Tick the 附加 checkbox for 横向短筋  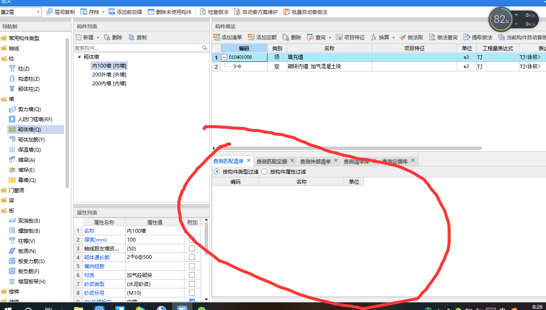tap(192, 266)
